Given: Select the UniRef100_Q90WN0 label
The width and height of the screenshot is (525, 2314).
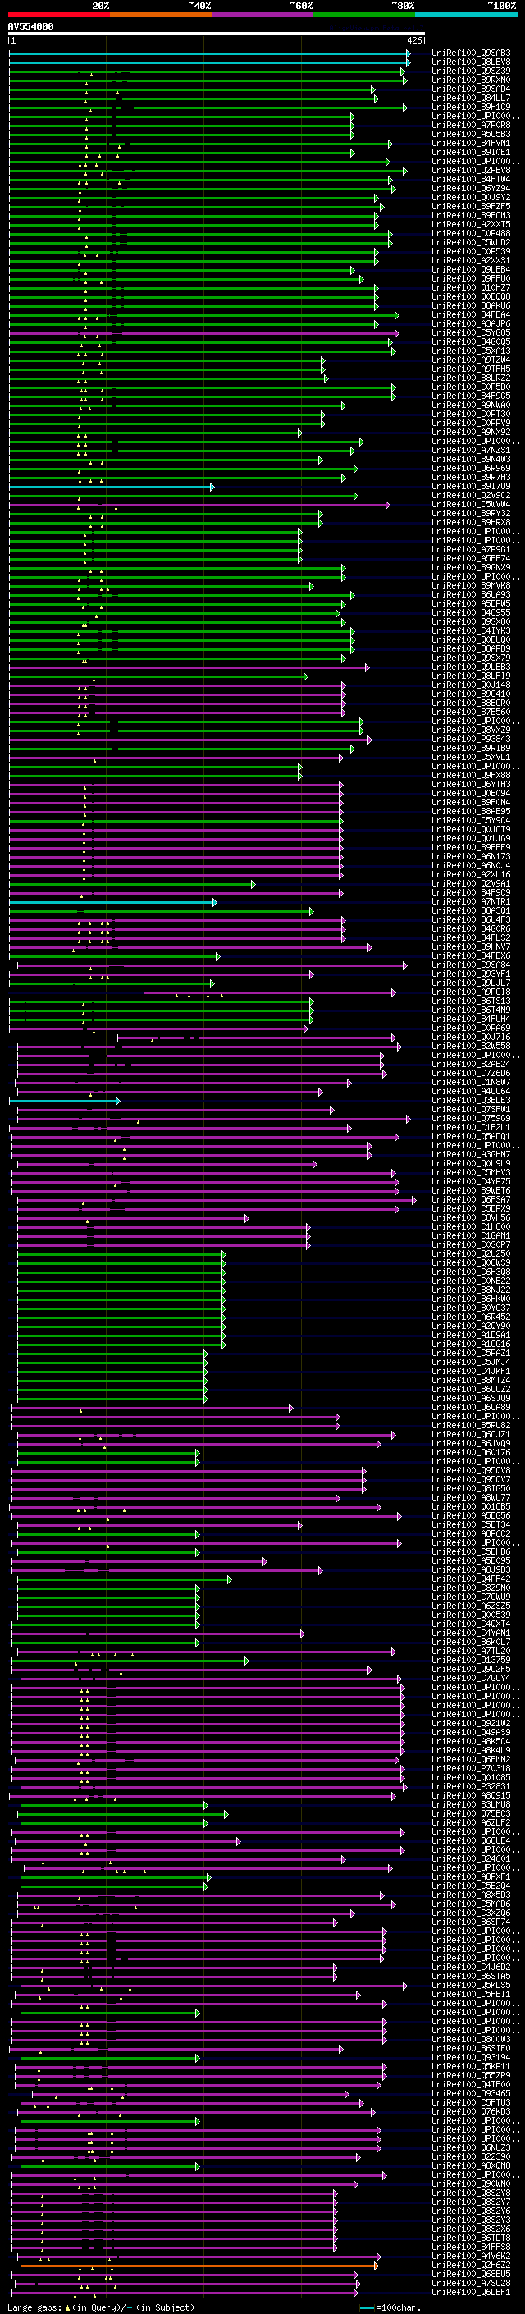Looking at the screenshot, I should click(x=471, y=2183).
